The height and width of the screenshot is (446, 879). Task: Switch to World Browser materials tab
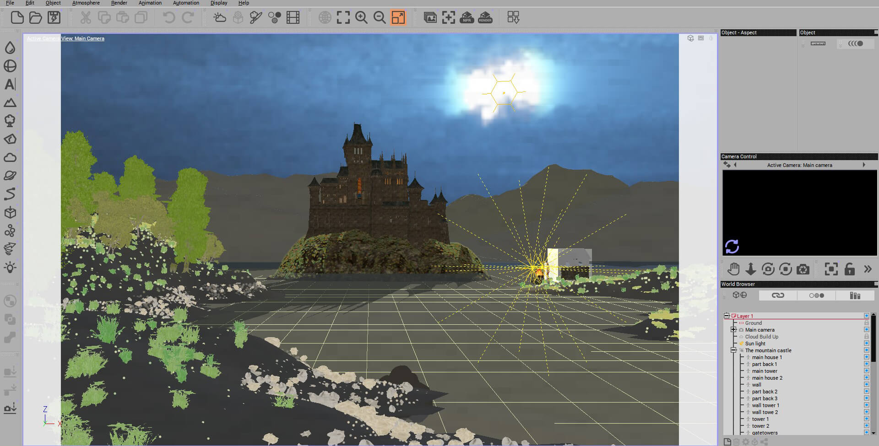pyautogui.click(x=816, y=296)
